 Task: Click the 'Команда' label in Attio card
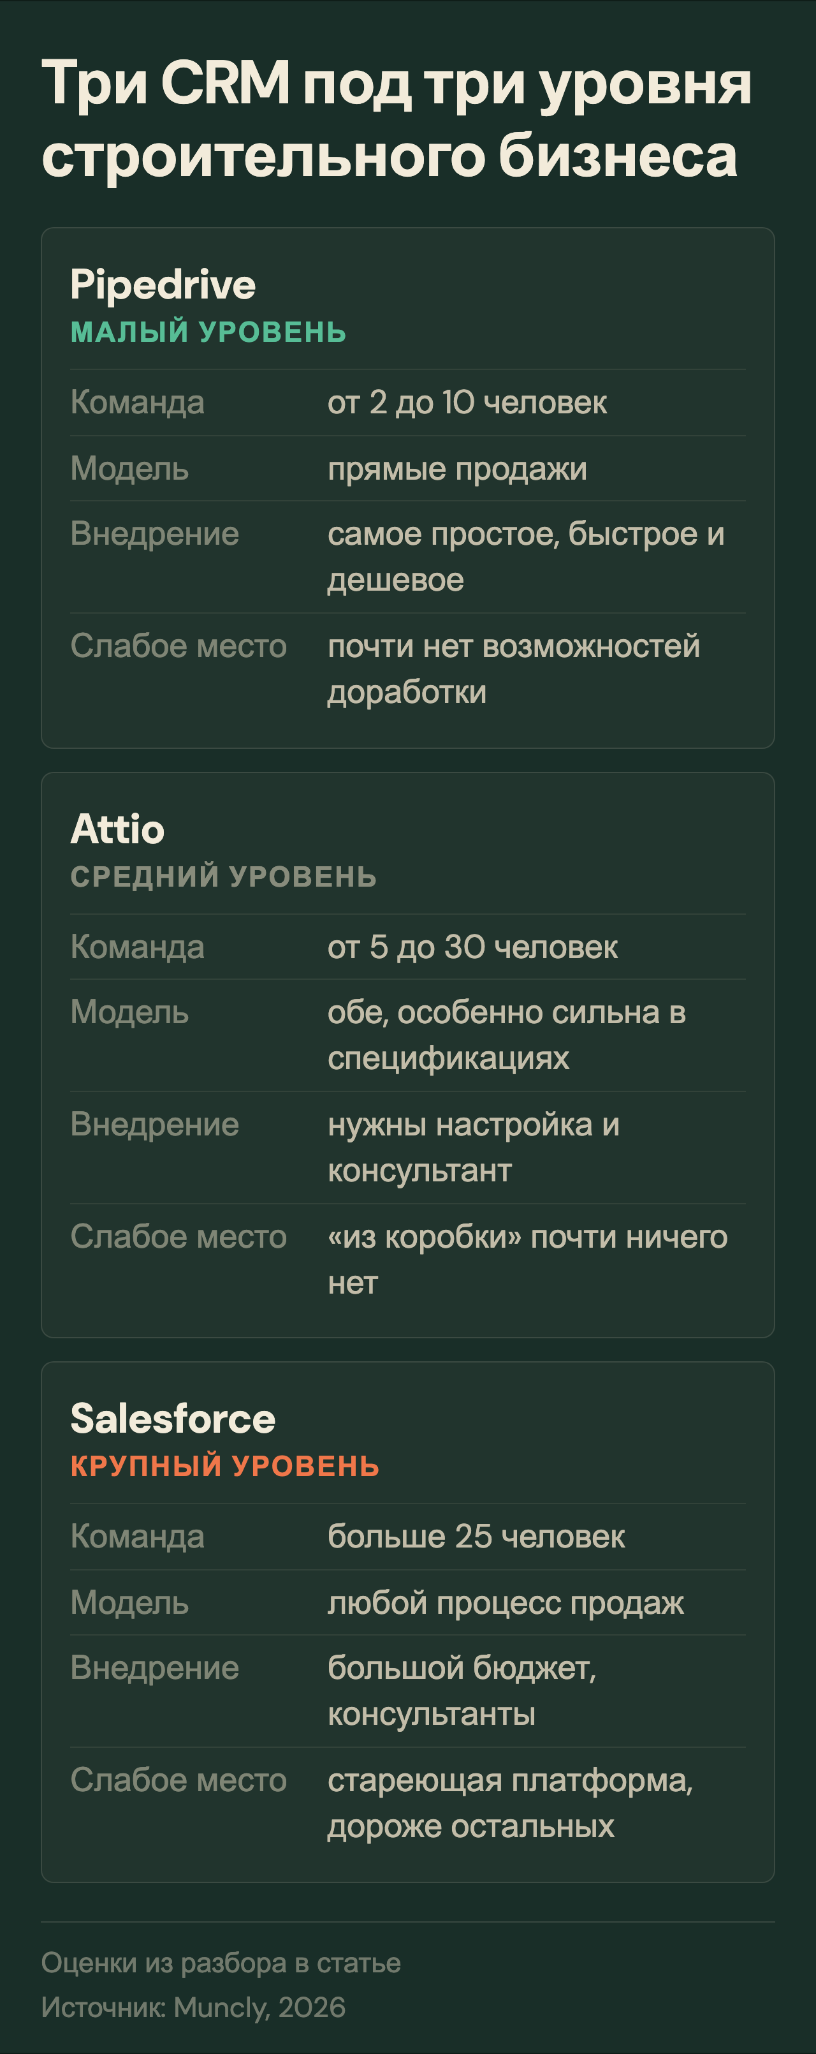[x=137, y=947]
